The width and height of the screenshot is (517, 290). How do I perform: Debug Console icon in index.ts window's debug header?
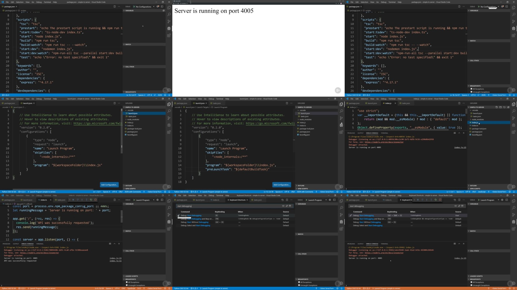pos(162,200)
